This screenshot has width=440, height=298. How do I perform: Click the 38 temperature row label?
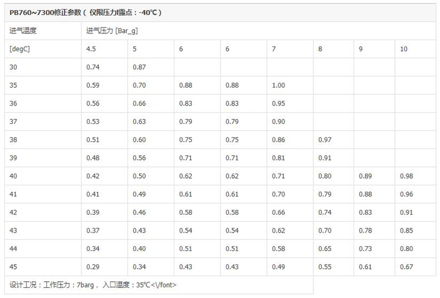tap(13, 140)
